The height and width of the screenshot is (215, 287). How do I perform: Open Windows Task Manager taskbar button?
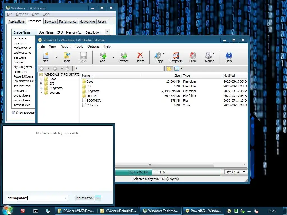[161, 211]
